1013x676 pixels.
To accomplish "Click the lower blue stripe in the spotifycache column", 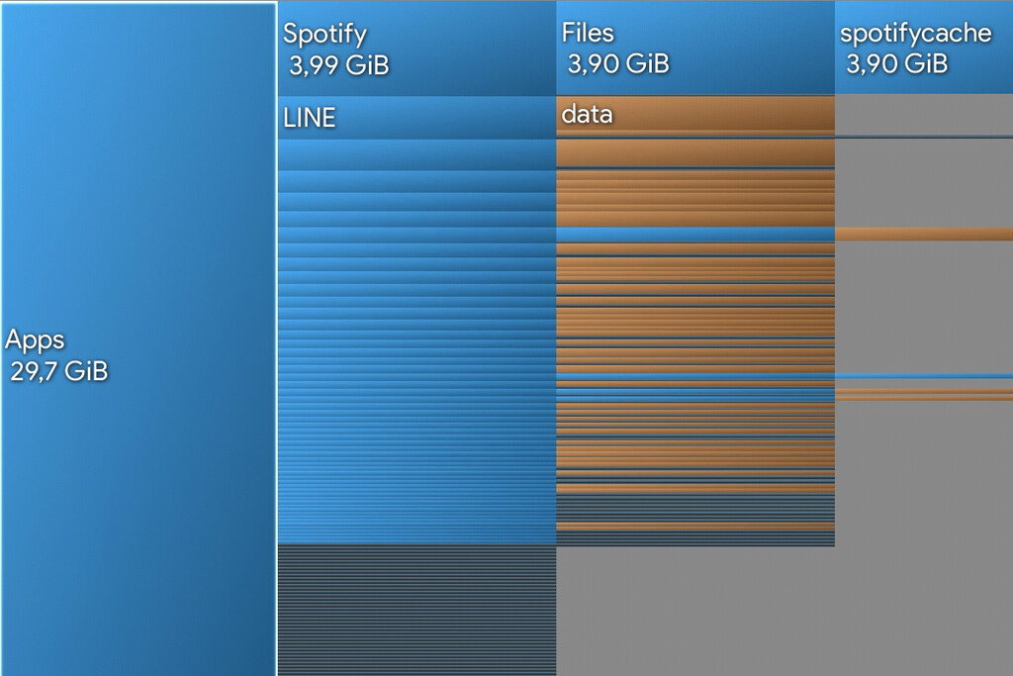I will point(923,376).
